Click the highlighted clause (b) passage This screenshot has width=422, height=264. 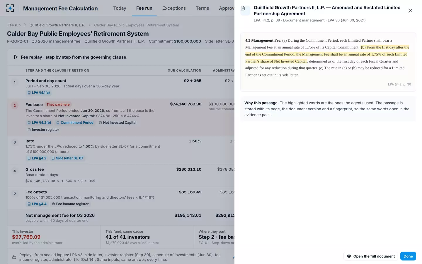click(327, 54)
